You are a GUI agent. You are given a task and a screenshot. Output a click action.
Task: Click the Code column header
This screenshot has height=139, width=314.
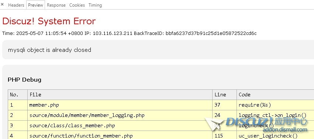275,95
